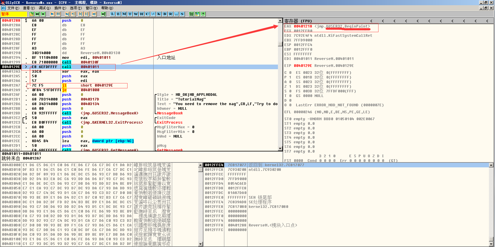This screenshot has width=495, height=247.
Task: Open the Log window with L button
Action: (x=112, y=14)
